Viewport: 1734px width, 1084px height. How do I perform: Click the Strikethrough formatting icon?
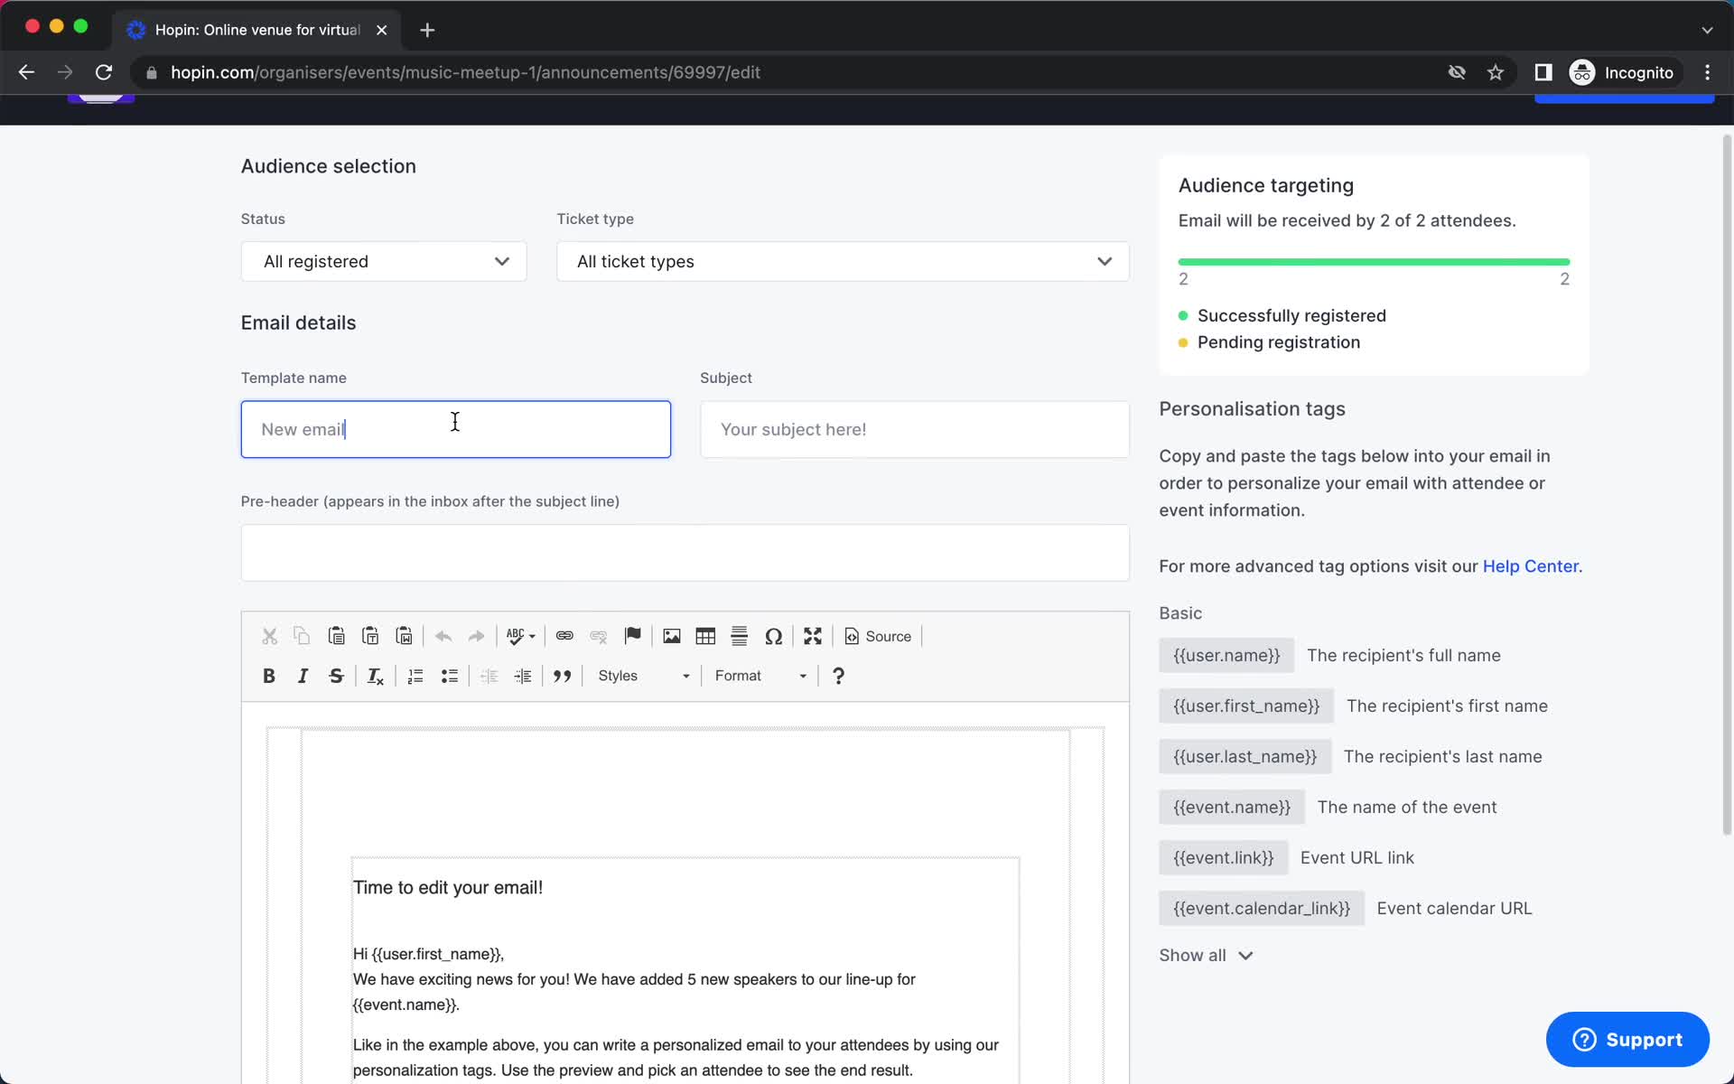334,675
